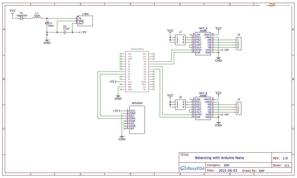Click the A4 pin label on Arduino Nano
297x178 pixels.
coord(129,72)
